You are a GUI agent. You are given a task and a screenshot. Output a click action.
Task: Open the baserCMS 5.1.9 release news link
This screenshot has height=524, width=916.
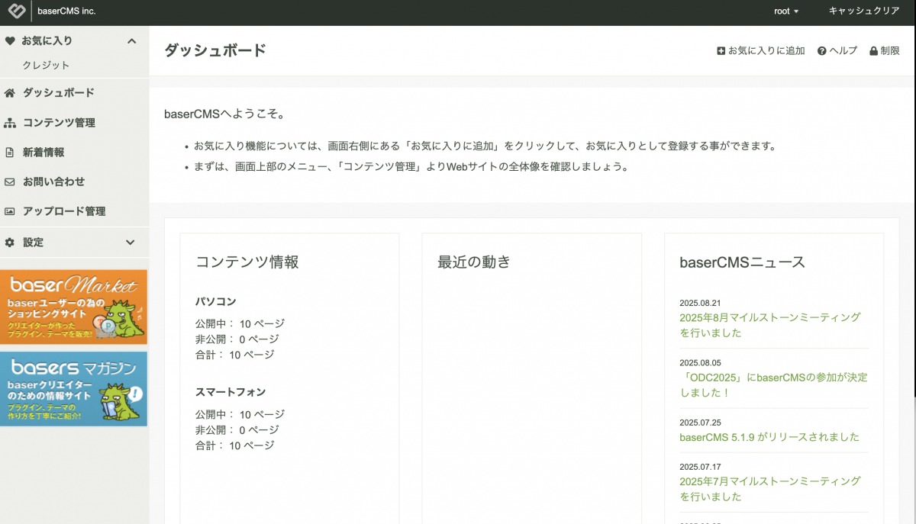(x=769, y=437)
